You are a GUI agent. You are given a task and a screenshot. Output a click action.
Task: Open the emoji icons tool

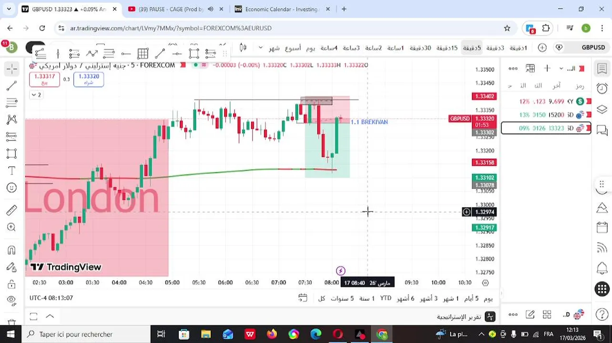[12, 188]
